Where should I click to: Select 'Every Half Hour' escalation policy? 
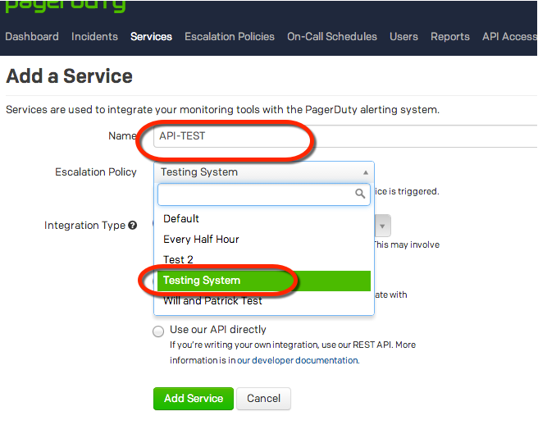click(x=201, y=240)
